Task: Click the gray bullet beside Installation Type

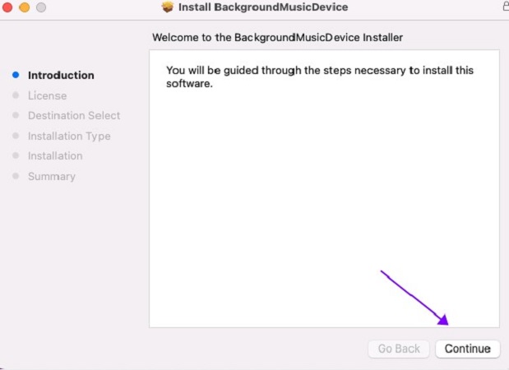Action: (16, 136)
